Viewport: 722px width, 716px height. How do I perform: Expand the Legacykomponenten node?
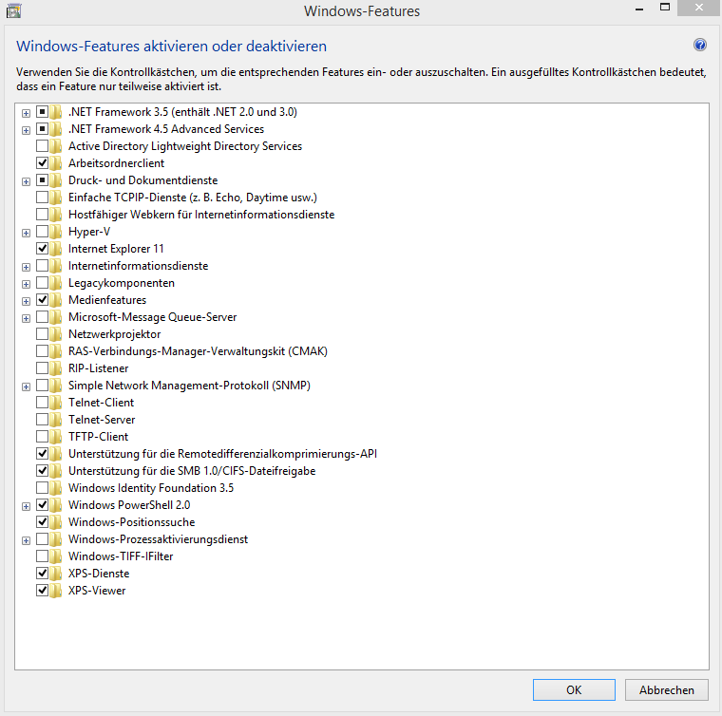pyautogui.click(x=27, y=284)
